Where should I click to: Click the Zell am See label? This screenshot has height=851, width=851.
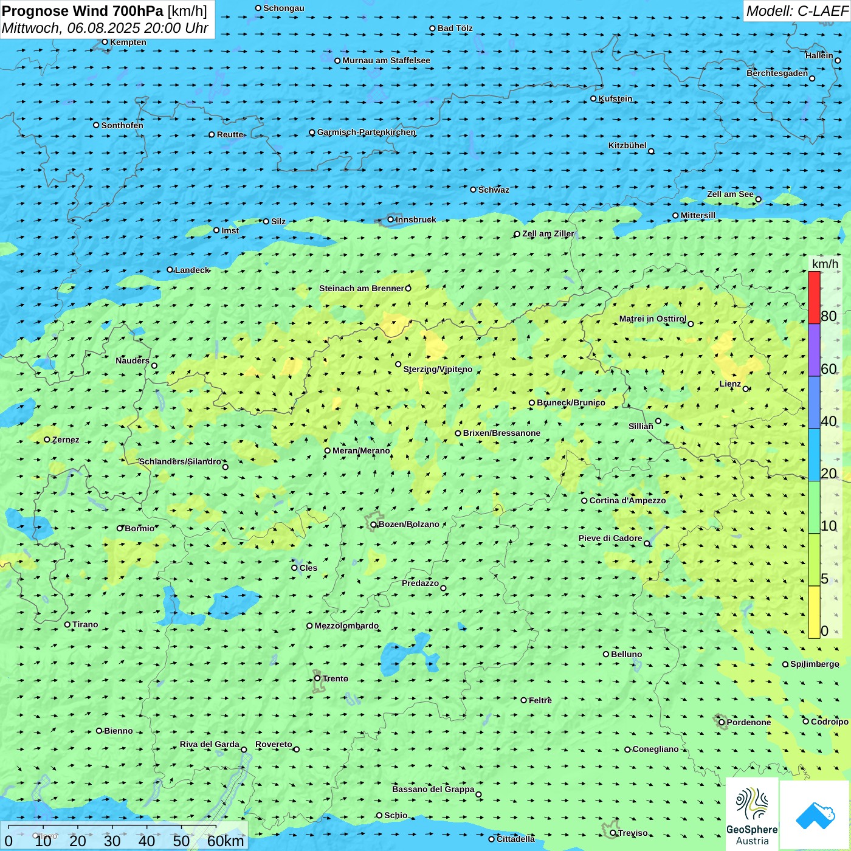tap(730, 194)
